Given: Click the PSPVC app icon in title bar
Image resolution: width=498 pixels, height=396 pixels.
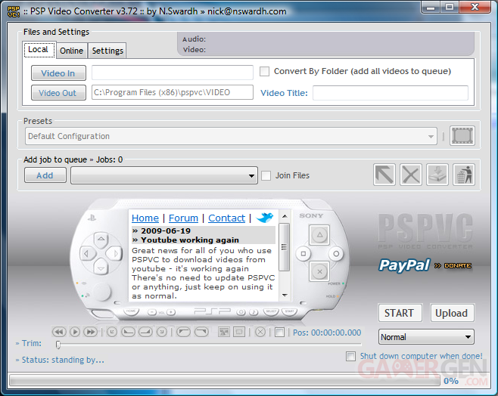Looking at the screenshot, I should point(14,11).
